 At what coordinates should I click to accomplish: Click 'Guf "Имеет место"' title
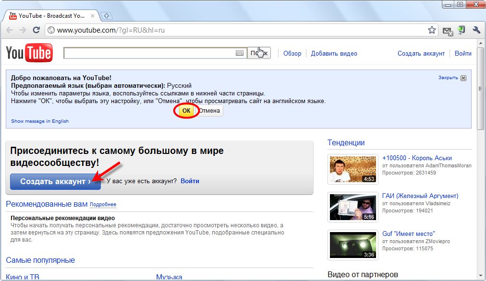409,234
